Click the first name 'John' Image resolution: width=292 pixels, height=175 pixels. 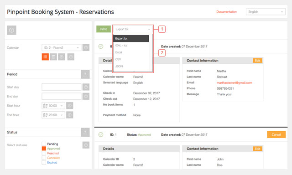pos(220,159)
